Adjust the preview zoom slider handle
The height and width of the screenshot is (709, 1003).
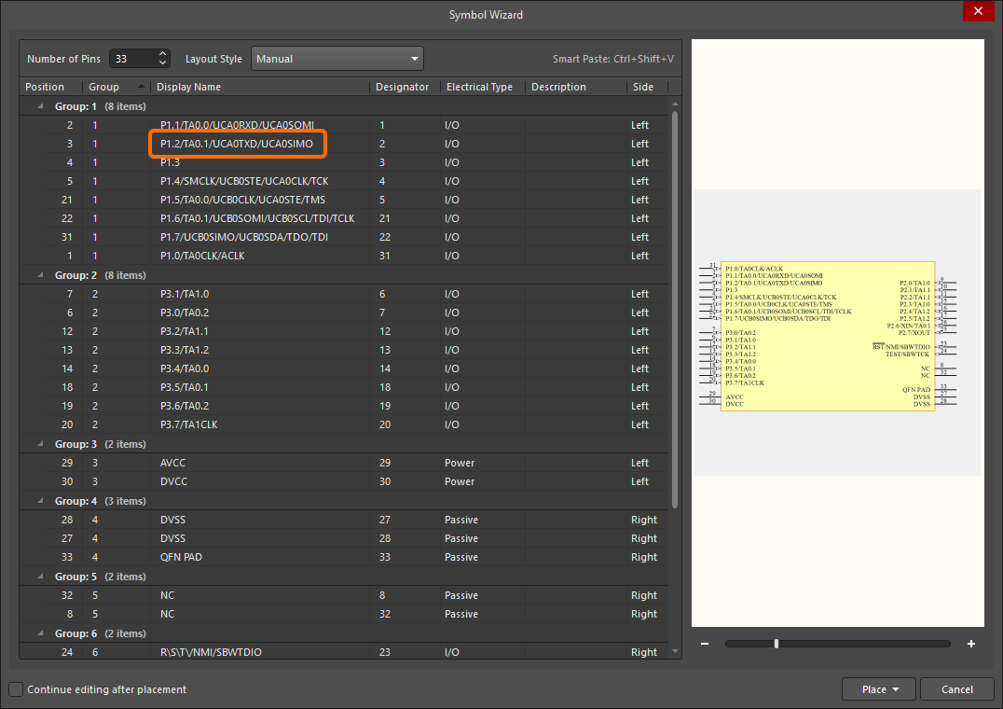[776, 644]
